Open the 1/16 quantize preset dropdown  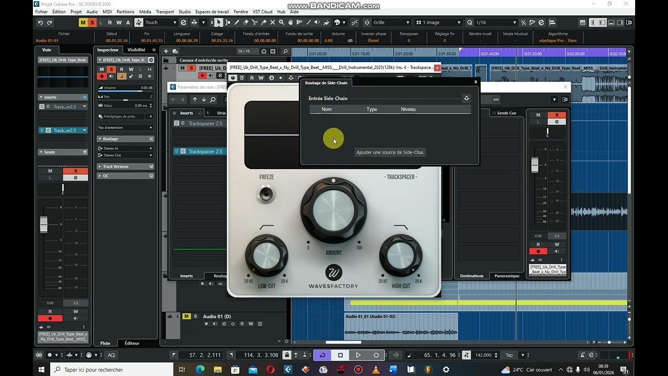tap(496, 22)
